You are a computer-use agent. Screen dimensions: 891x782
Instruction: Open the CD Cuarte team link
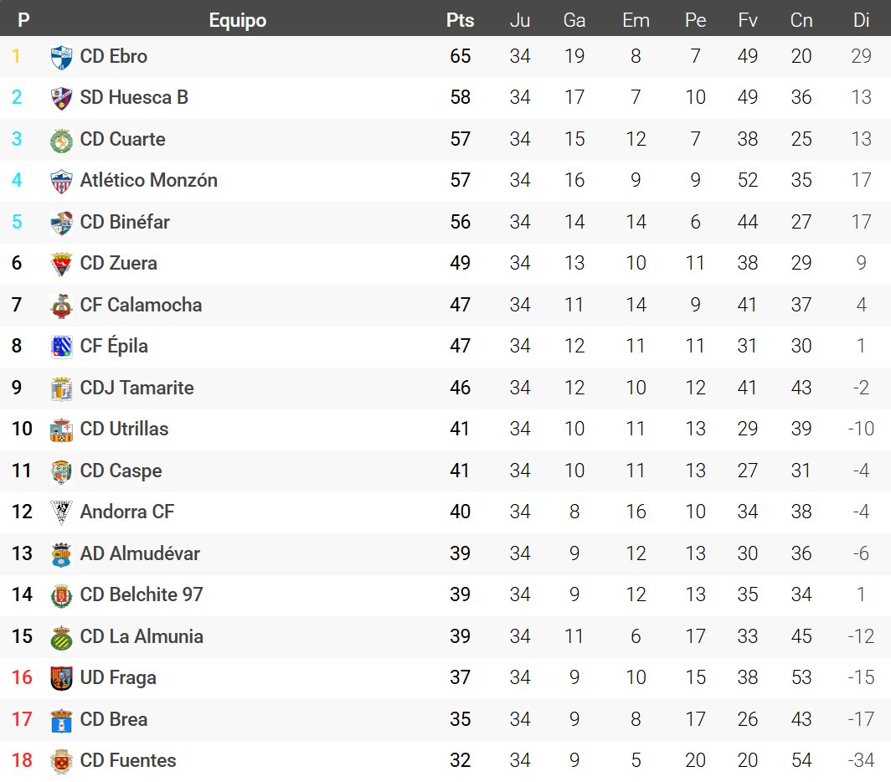122,139
